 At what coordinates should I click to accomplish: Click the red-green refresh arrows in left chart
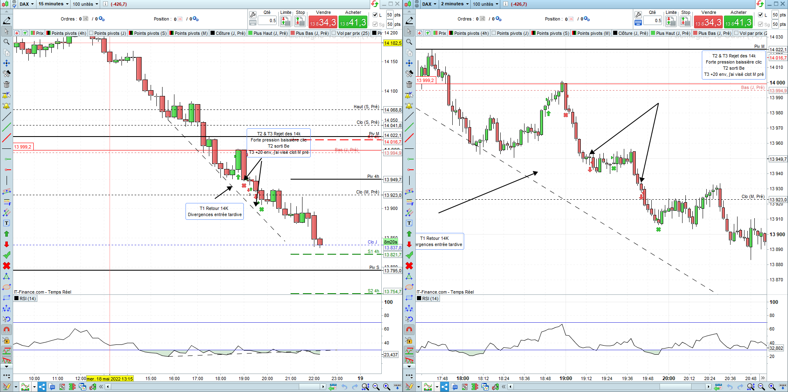375,4
